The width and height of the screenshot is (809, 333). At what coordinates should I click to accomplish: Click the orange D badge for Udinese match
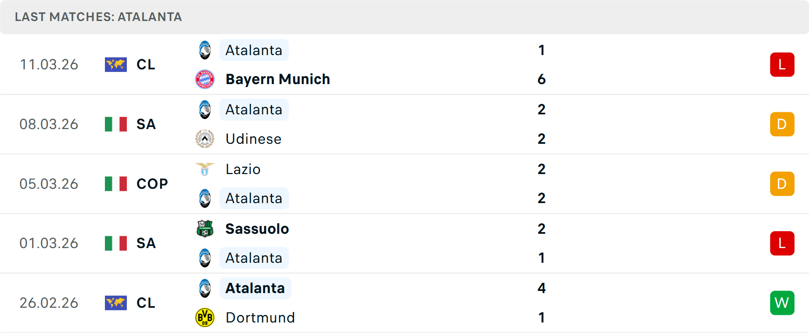pos(782,124)
